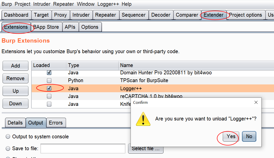The height and width of the screenshot is (158, 274).
Task: Switch to the Intruder tab
Action: (x=81, y=15)
